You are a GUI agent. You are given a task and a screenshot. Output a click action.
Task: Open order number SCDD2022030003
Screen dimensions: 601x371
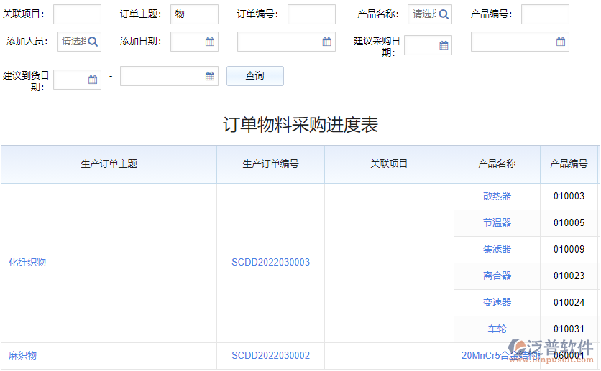(x=270, y=263)
